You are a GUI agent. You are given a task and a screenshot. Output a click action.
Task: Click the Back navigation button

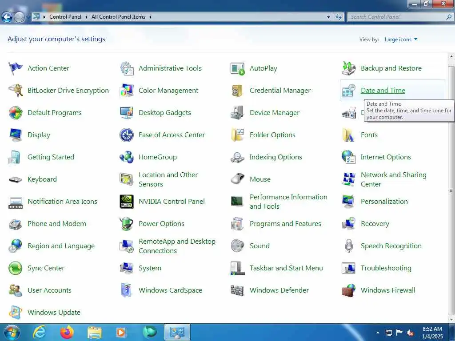[x=7, y=17]
